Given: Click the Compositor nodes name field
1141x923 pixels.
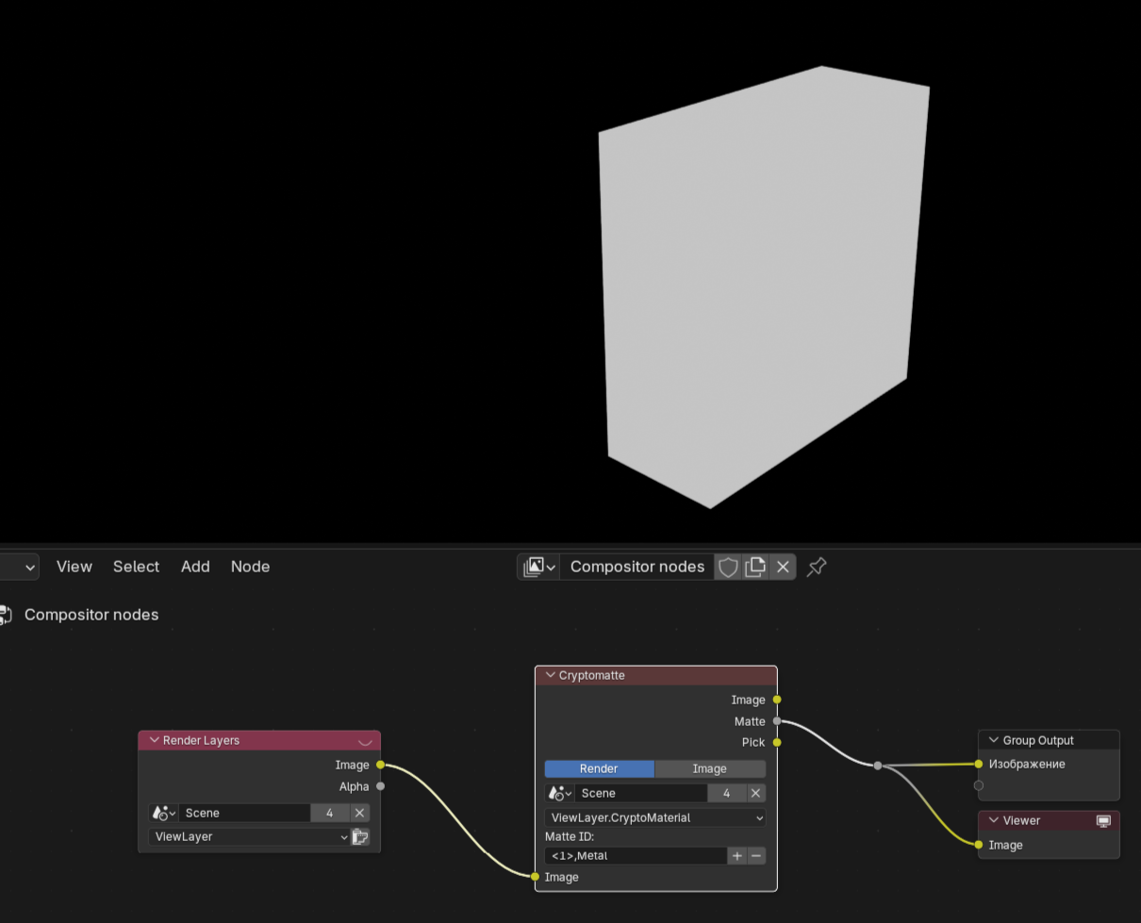Looking at the screenshot, I should 637,567.
